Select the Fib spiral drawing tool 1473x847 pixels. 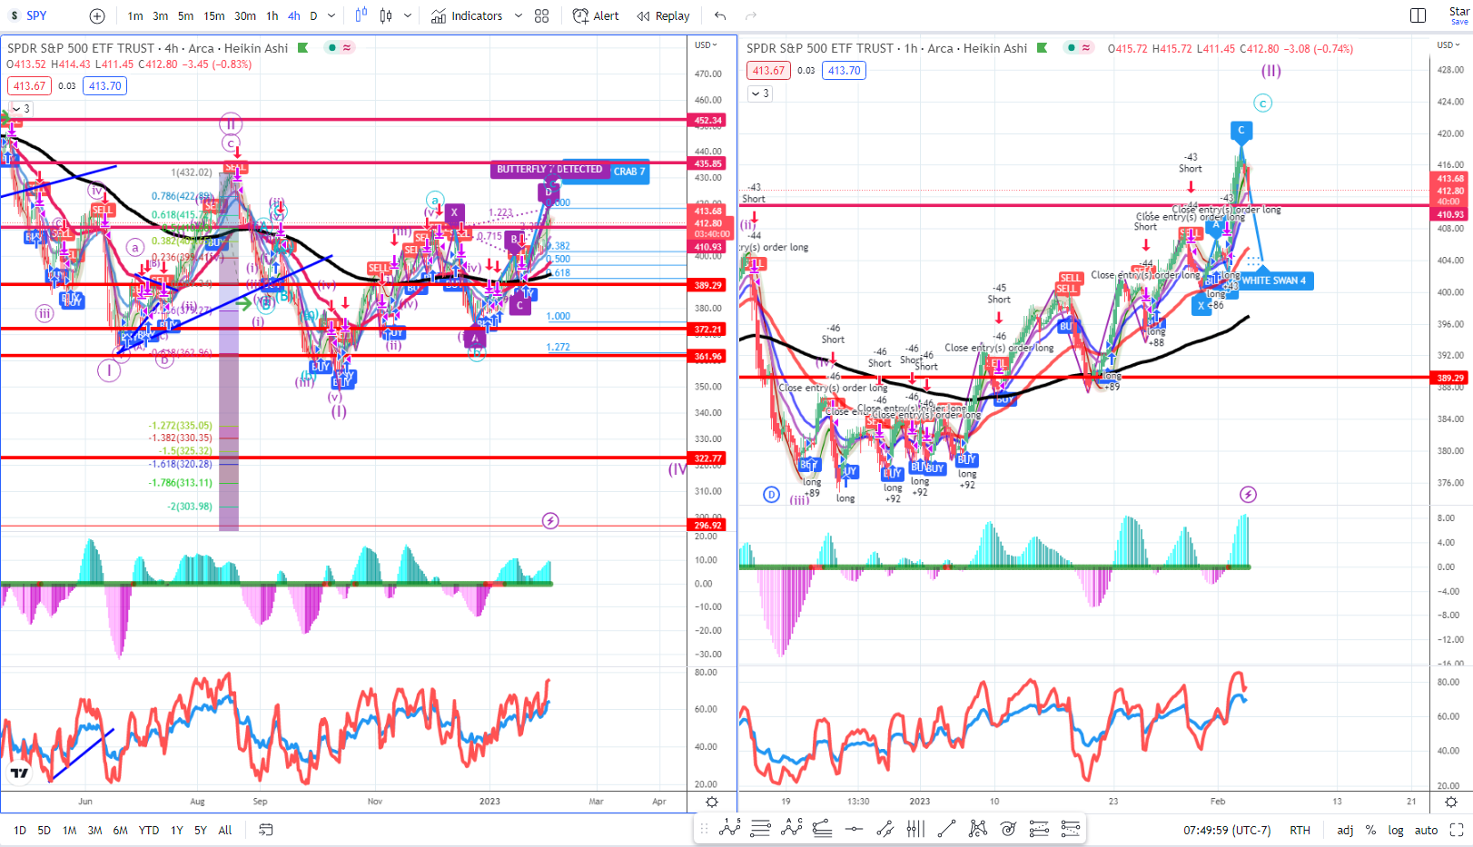pos(1008,828)
